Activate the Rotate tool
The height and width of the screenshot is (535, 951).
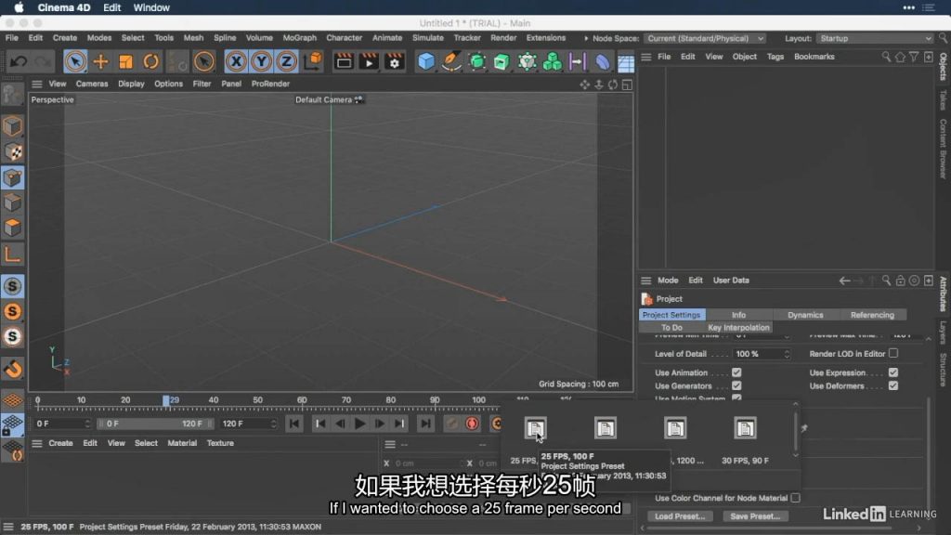tap(150, 61)
